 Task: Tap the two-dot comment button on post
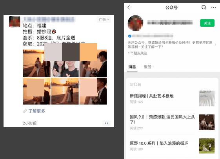click(107, 123)
